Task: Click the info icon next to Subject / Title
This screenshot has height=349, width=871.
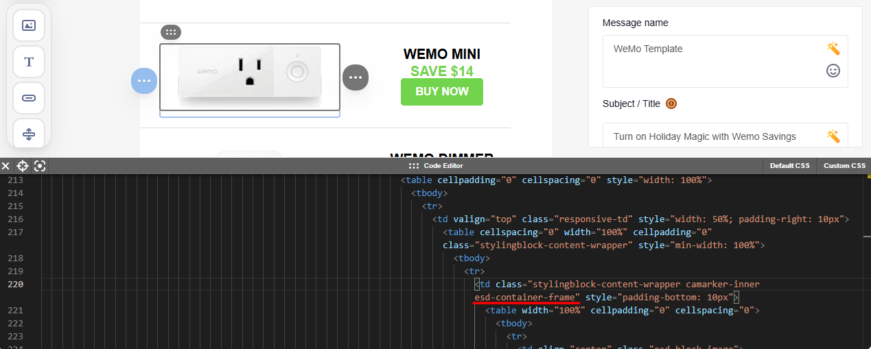Action: tap(671, 104)
